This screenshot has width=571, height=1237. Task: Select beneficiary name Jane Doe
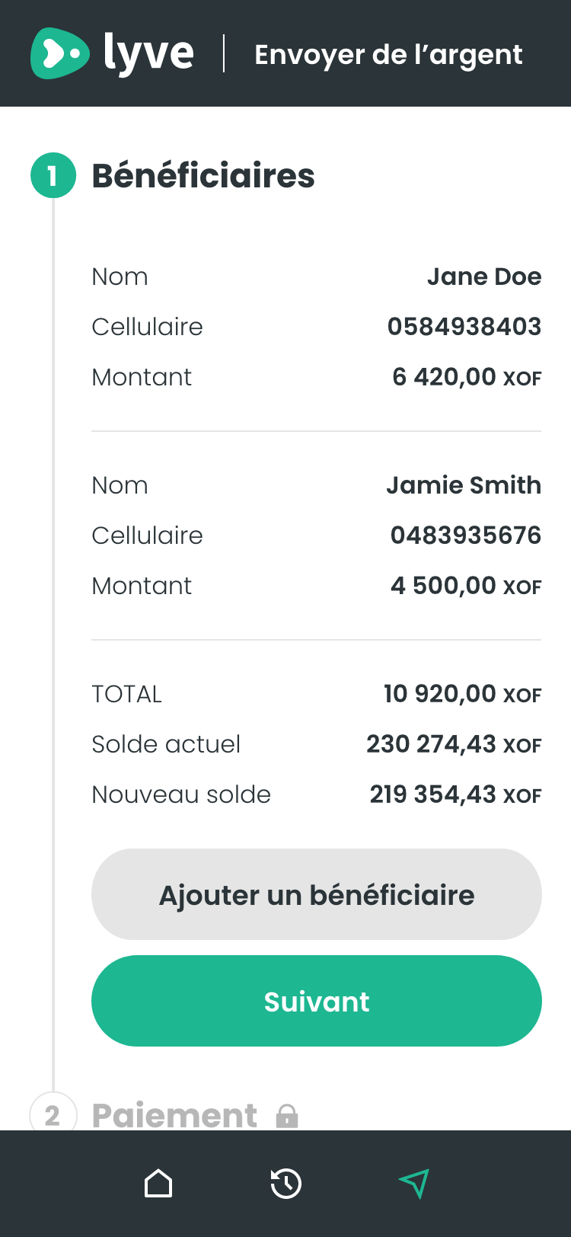tap(483, 276)
